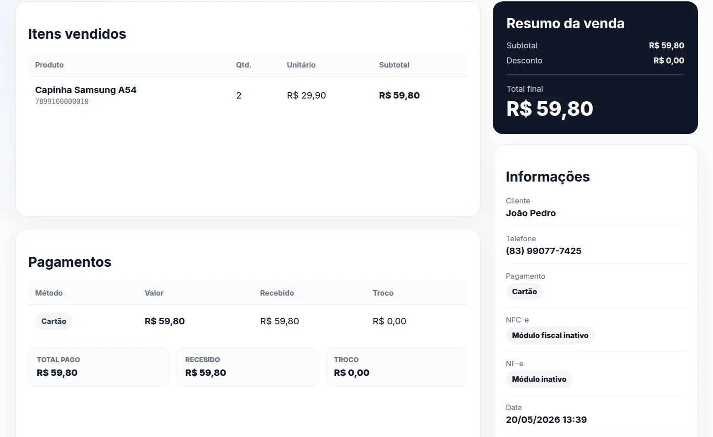
Task: Select the product barcode 7899100000010
Action: tap(62, 101)
